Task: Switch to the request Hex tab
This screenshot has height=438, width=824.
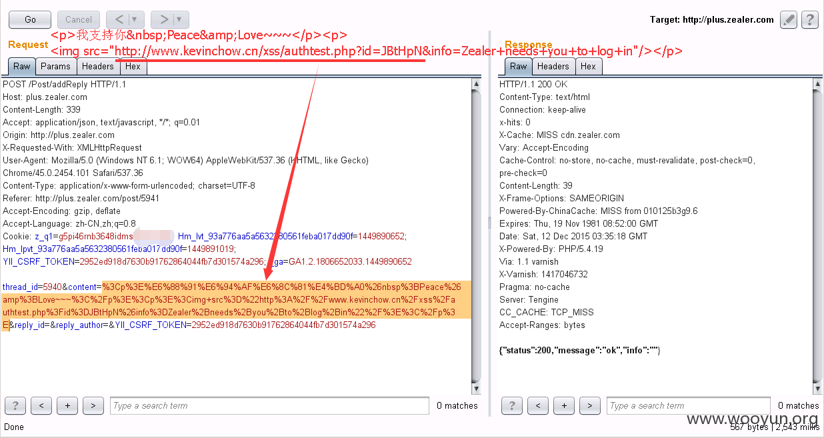Action: point(133,66)
